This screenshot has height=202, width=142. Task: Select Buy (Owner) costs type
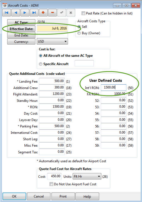[79, 33]
